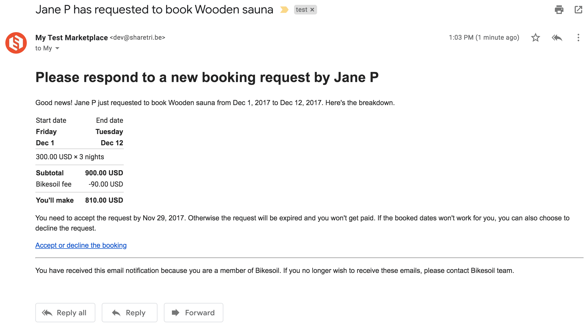
Task: Click the sender name My Test Marketplace
Action: (x=72, y=38)
